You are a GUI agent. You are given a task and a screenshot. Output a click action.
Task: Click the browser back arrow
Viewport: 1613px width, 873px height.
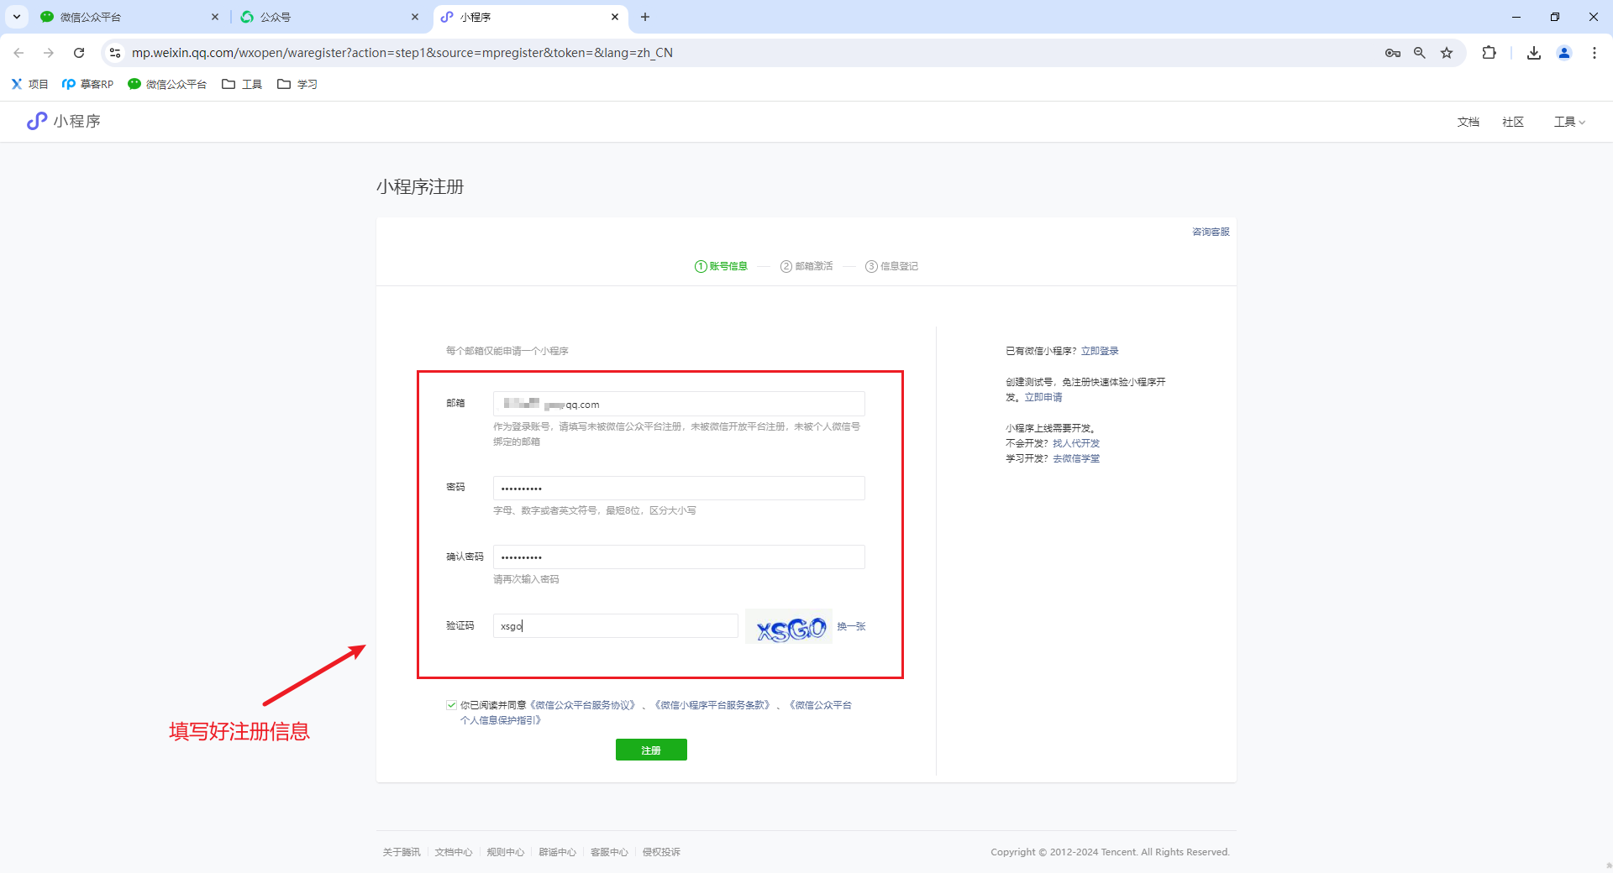pyautogui.click(x=18, y=53)
